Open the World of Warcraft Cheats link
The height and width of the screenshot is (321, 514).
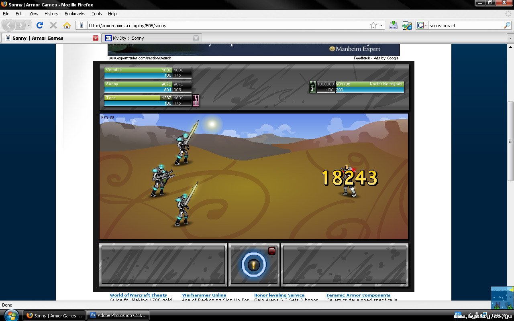tap(138, 295)
